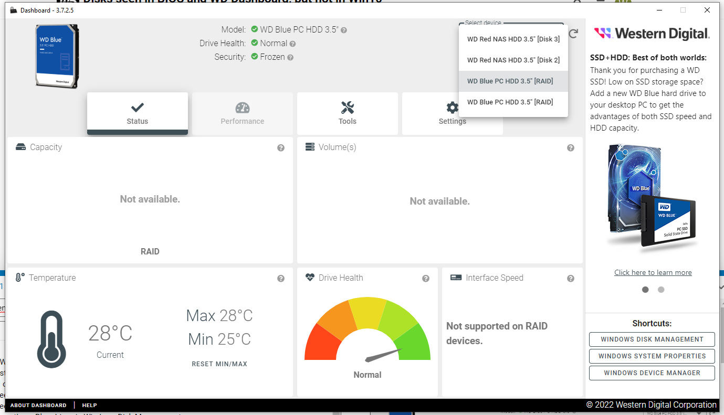This screenshot has height=415, width=724.
Task: Click the Volume(s) stack icon
Action: click(x=310, y=147)
